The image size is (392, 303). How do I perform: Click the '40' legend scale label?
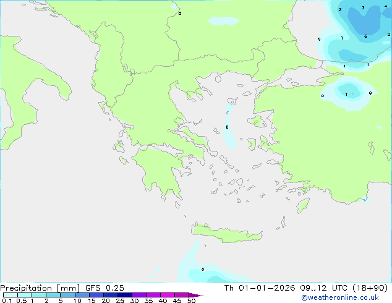[163, 301]
